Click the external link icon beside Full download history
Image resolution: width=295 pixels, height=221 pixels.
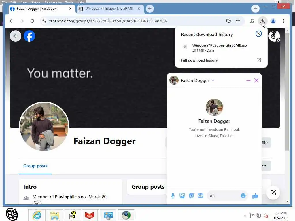click(x=259, y=60)
